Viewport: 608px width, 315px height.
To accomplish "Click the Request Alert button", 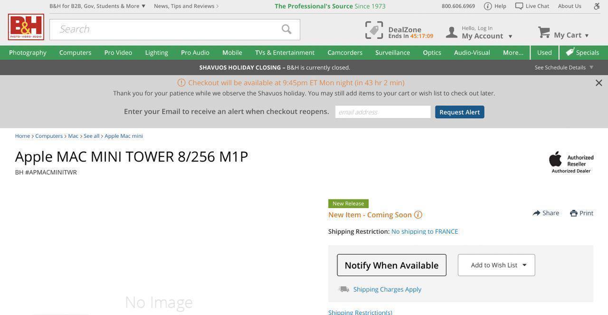I will (460, 112).
